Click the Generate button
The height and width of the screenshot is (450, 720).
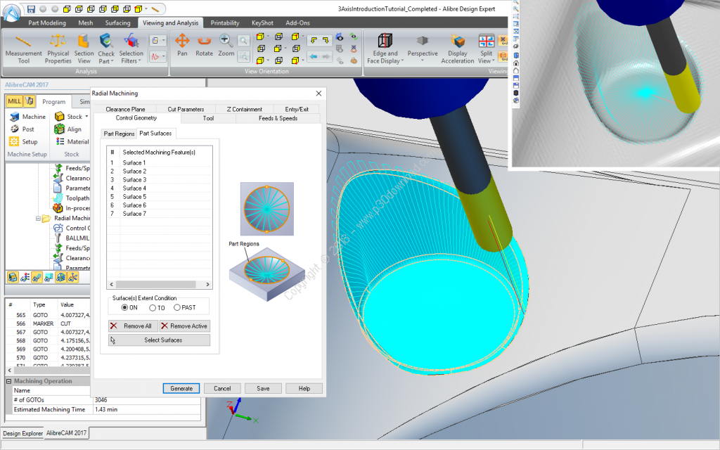(181, 388)
